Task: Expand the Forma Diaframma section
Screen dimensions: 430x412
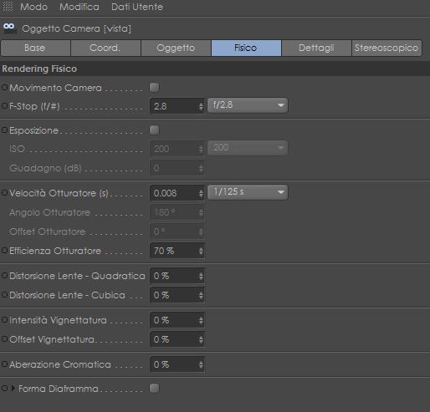Action: 13,389
